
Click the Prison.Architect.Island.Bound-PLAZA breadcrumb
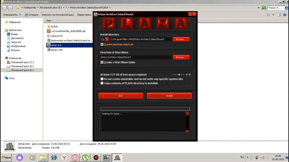pyautogui.click(x=89, y=8)
